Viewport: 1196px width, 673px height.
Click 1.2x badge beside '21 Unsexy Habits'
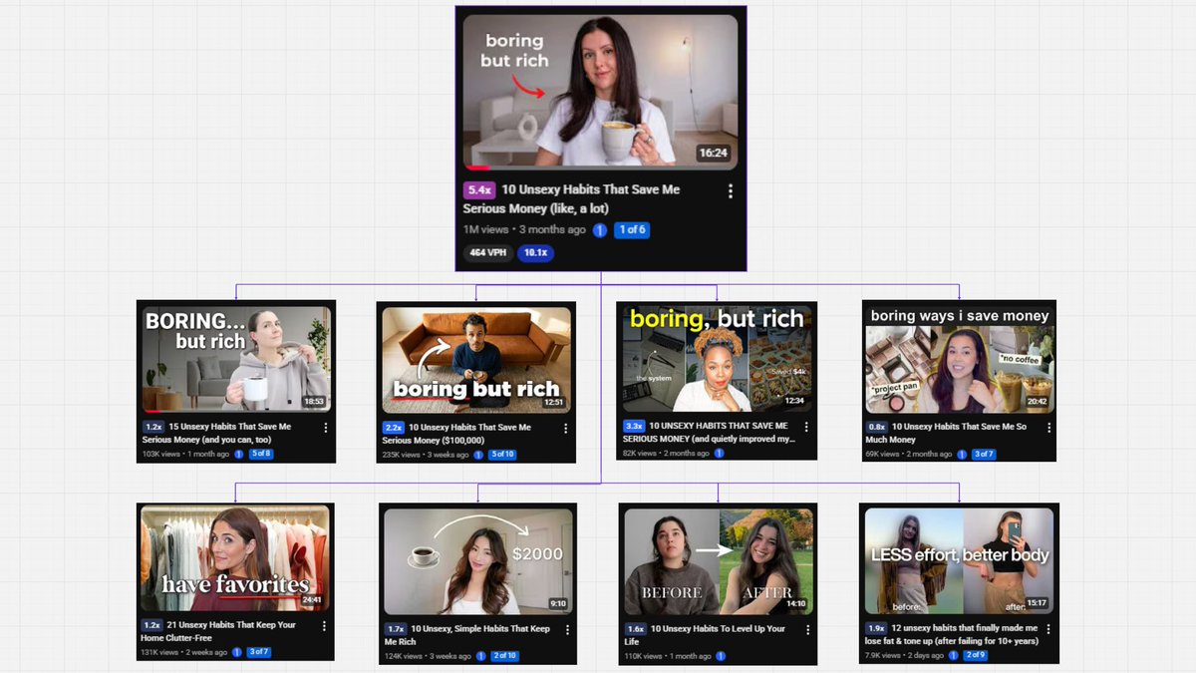pos(151,625)
